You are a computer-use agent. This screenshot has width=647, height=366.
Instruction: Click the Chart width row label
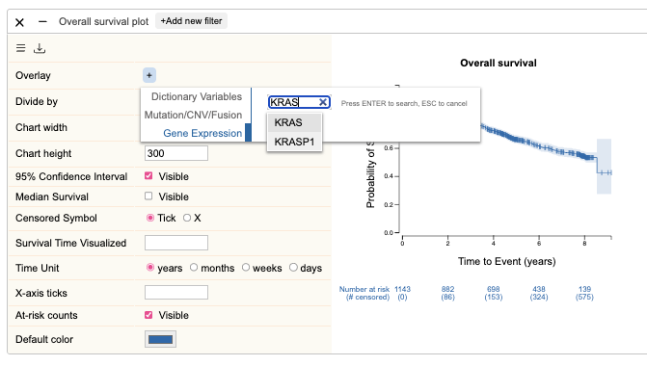[x=41, y=127]
